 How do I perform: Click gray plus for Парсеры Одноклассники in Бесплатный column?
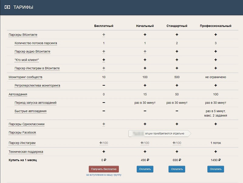click(x=104, y=124)
